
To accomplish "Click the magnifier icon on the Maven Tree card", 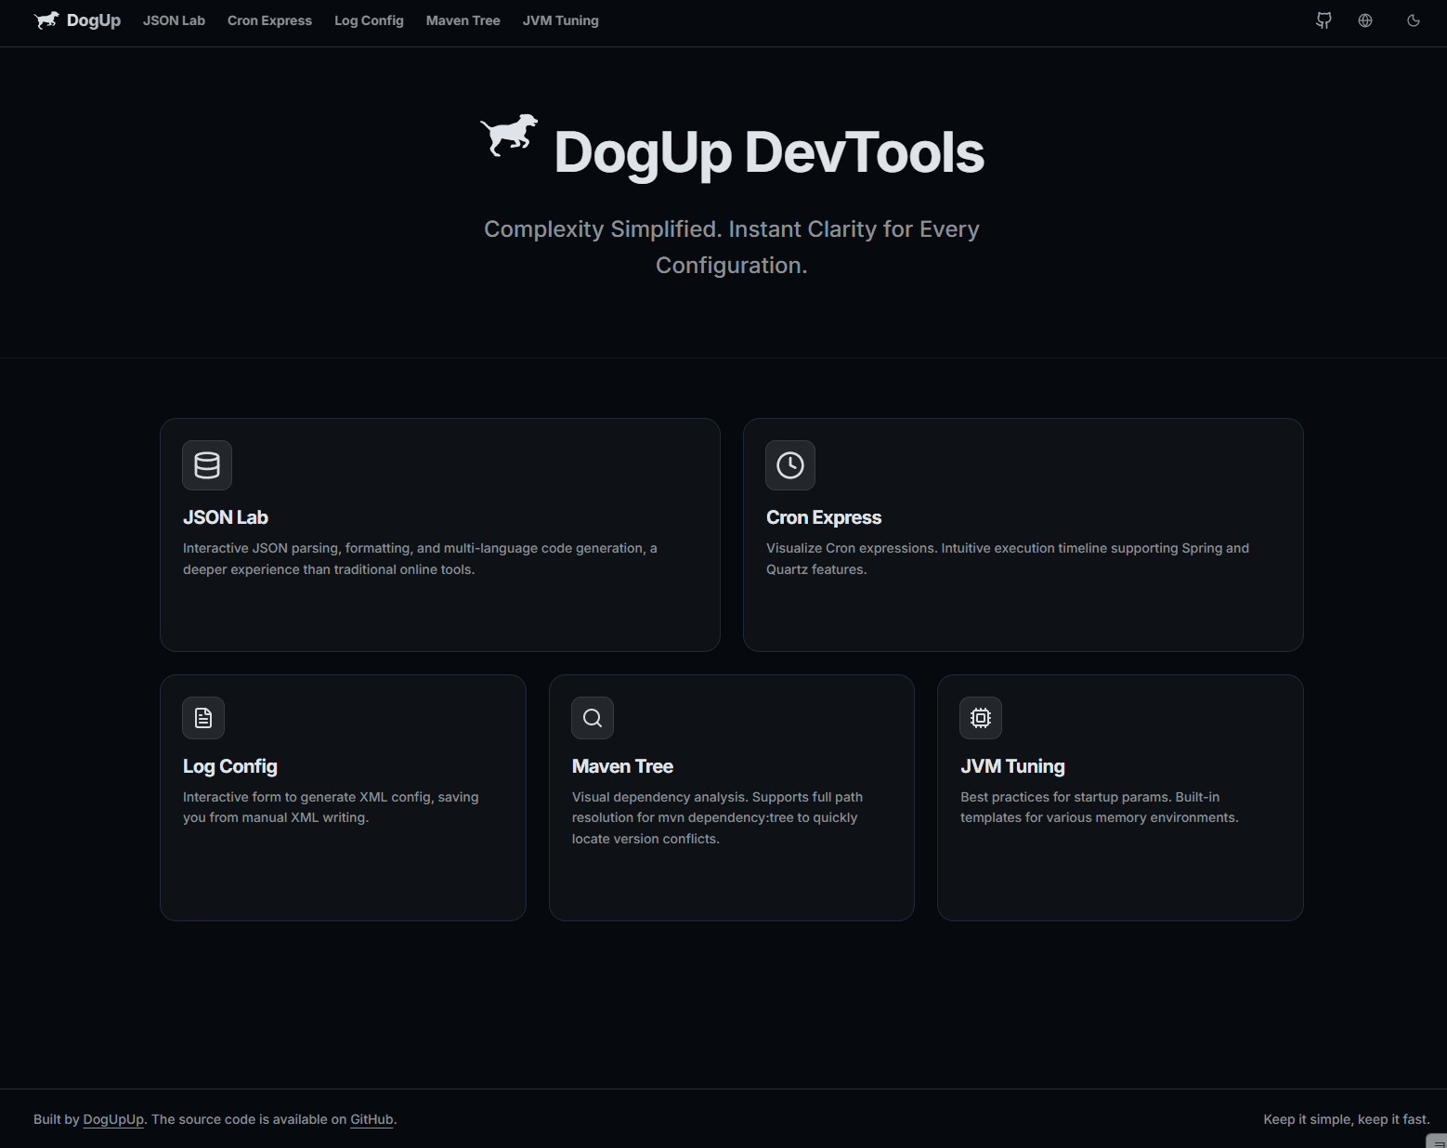I will point(592,717).
